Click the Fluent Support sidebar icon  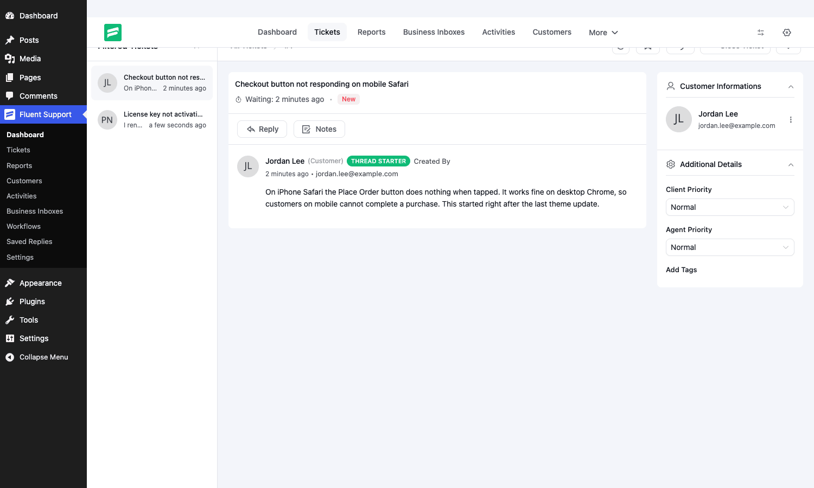(10, 114)
